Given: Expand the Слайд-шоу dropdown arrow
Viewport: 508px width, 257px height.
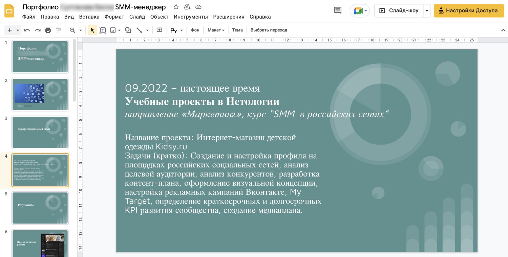Looking at the screenshot, I should coord(427,10).
